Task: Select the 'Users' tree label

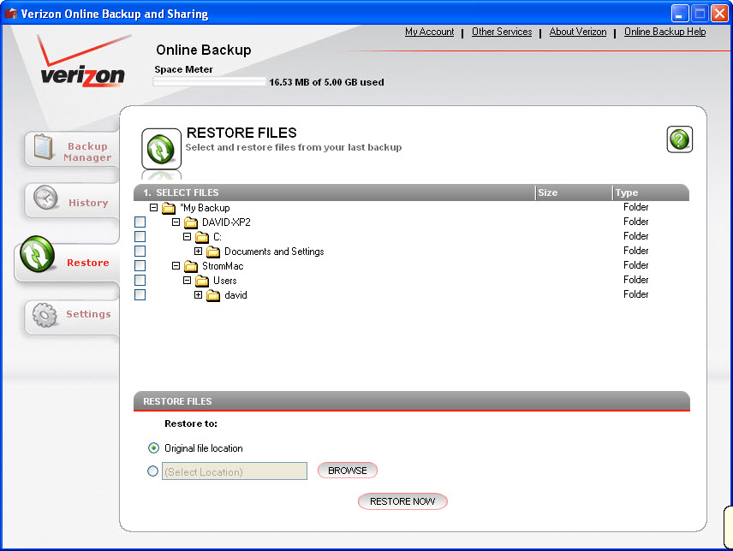Action: (x=225, y=281)
